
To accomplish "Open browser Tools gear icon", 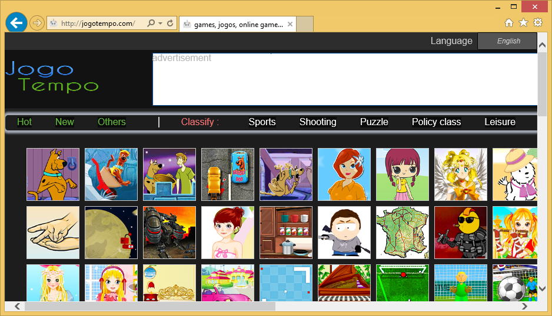I will [x=538, y=23].
